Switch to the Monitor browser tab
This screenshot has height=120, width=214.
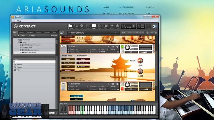[39, 32]
